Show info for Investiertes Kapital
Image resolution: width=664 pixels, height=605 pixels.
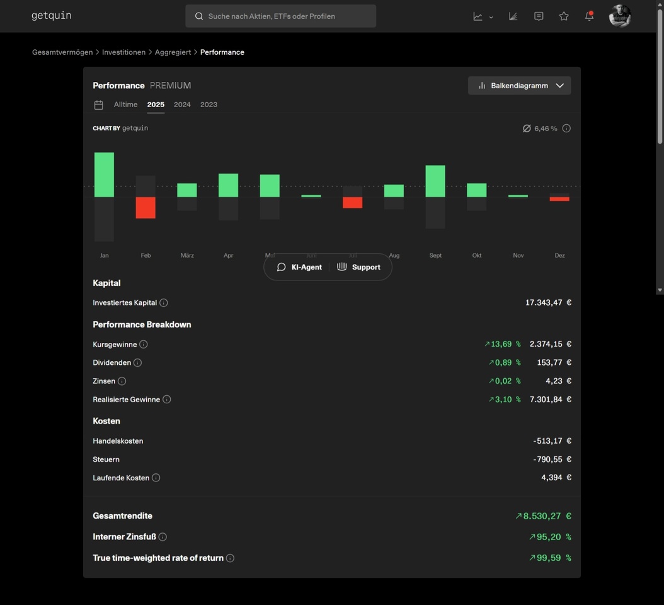[164, 302]
